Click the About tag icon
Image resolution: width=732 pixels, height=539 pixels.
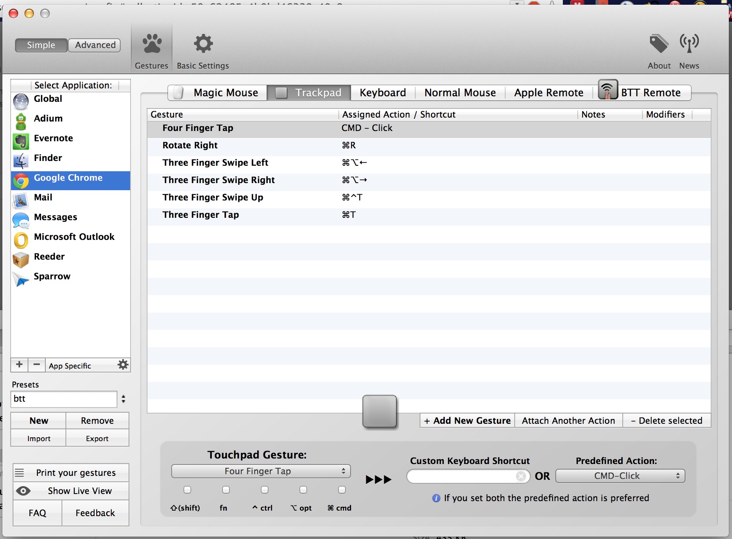[x=659, y=43]
